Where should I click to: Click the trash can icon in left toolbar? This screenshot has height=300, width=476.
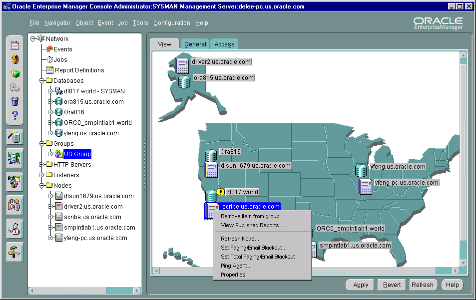15,102
